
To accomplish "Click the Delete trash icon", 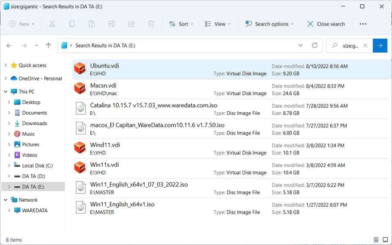I will click(x=151, y=24).
